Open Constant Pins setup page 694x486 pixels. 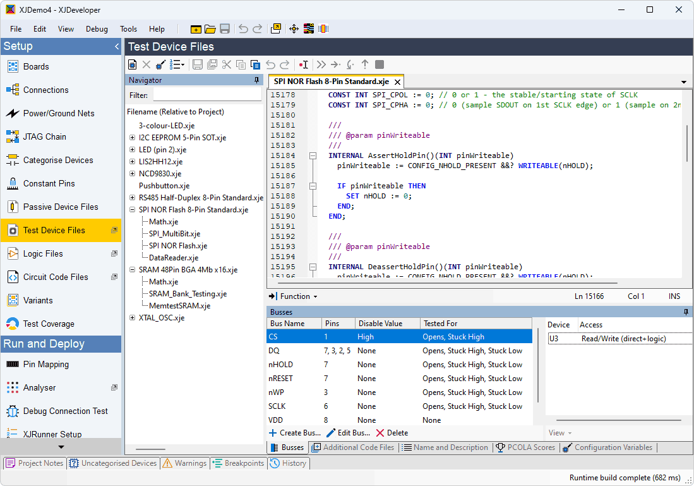[x=61, y=183]
